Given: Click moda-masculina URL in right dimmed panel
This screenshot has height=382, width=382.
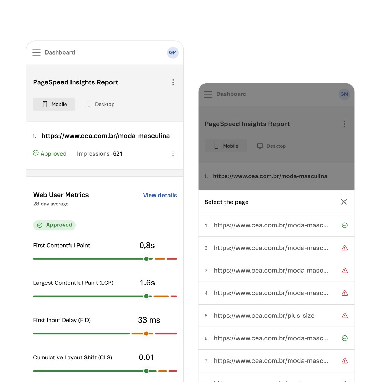Looking at the screenshot, I should 270,176.
